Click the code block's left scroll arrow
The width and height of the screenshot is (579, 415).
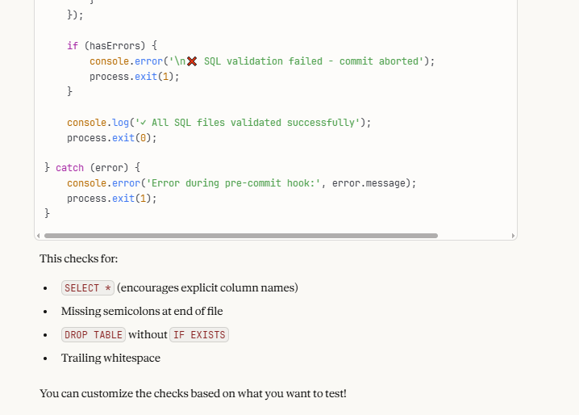39,236
